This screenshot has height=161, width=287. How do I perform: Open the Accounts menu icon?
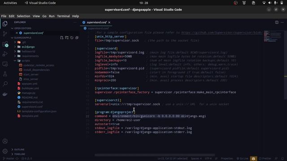[5, 141]
